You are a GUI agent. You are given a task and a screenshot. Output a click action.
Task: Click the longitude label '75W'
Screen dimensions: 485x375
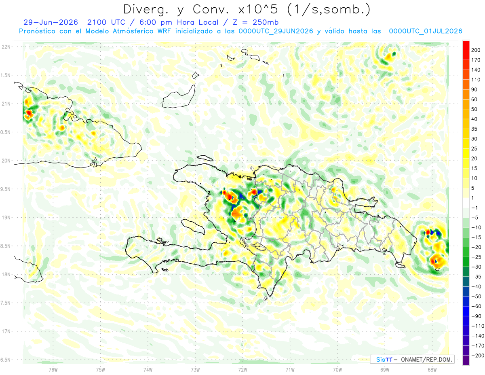point(101,370)
